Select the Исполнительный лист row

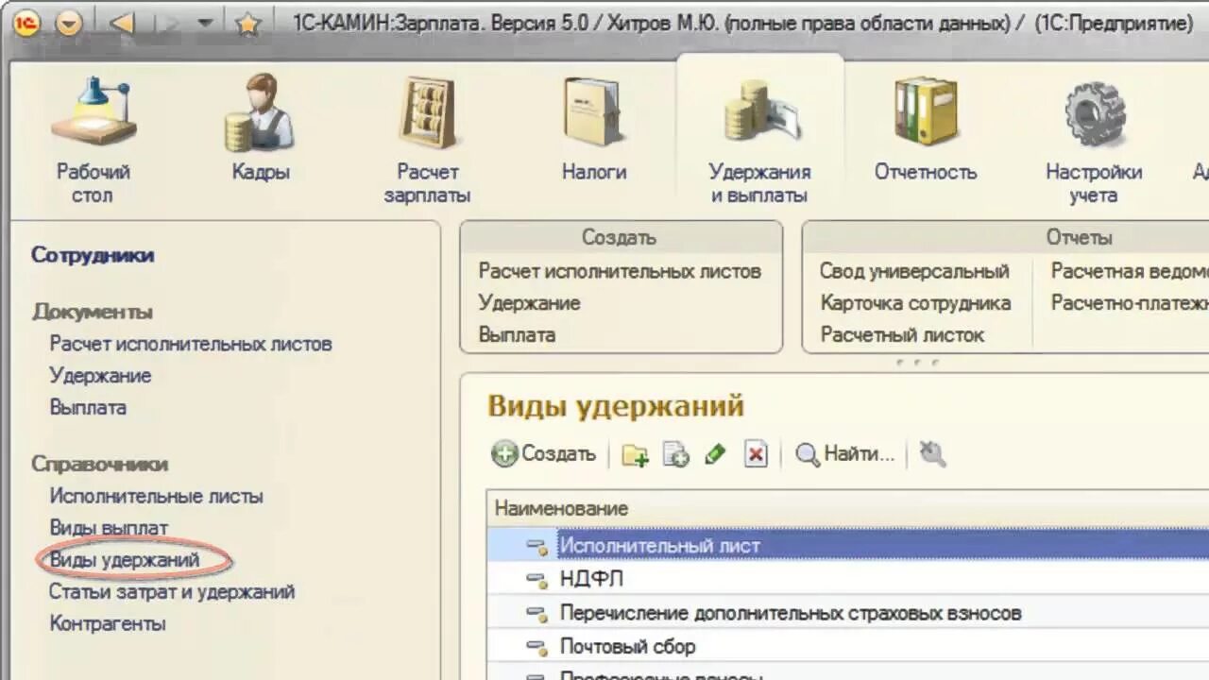(x=848, y=545)
